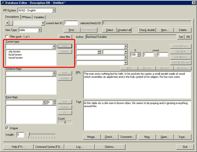Expand the Item Type dropdown
Screen dimensions: 197x152
point(40,30)
